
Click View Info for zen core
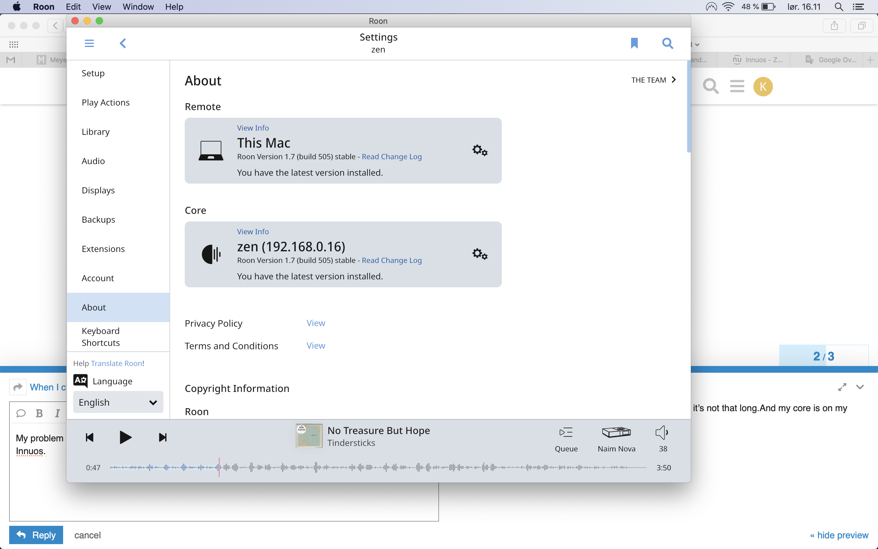coord(253,232)
